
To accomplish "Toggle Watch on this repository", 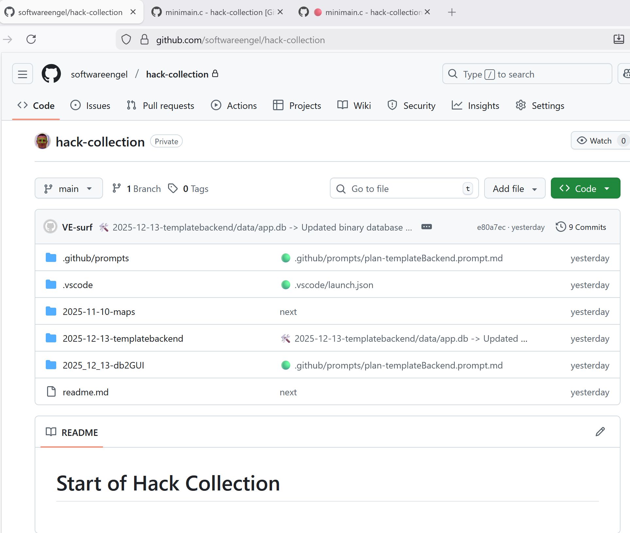I will click(594, 141).
